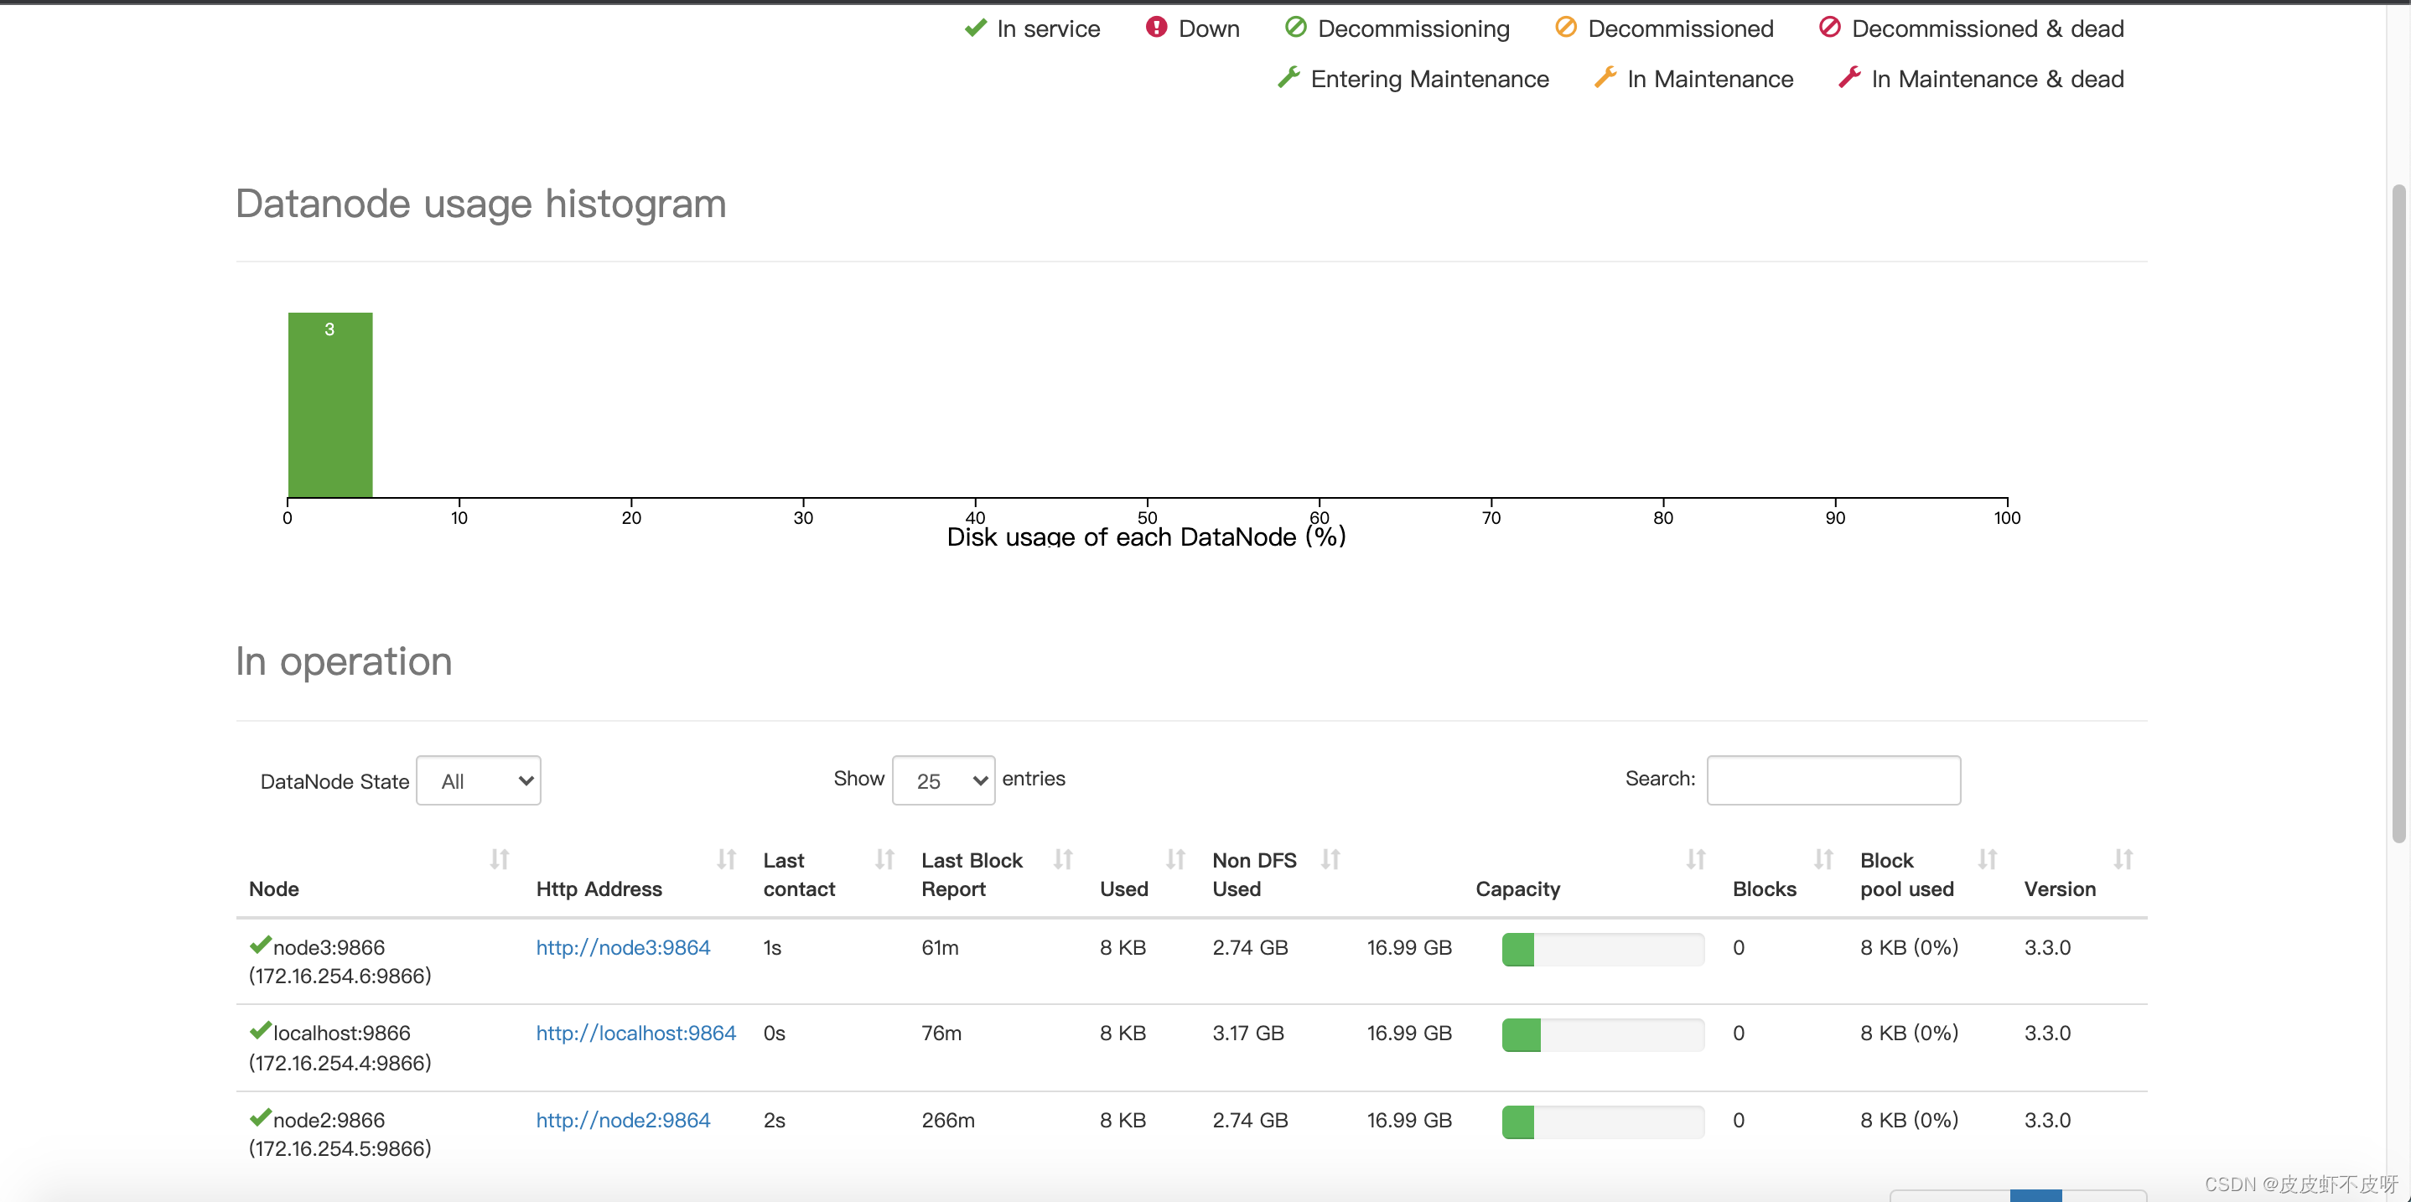The width and height of the screenshot is (2411, 1202).
Task: Click node3's 16.99 GB capacity value
Action: [1409, 948]
